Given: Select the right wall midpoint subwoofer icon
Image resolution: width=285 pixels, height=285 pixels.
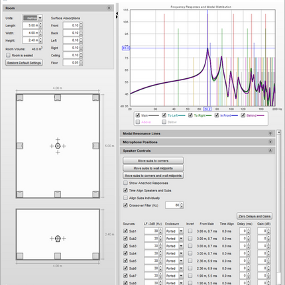Looking at the screenshot, I should tap(95, 146).
